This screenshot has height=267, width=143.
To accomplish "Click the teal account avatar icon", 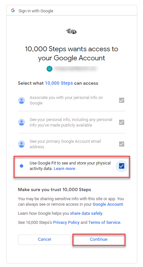I will click(x=49, y=69).
